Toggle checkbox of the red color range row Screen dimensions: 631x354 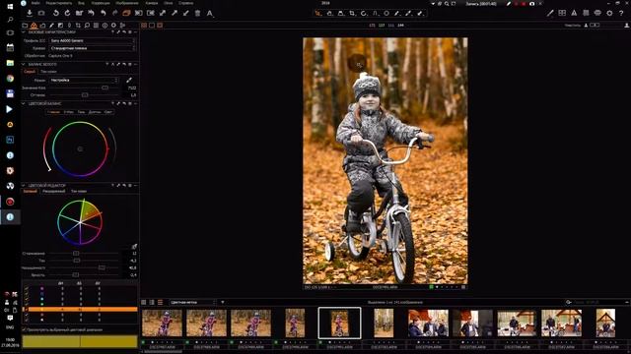27,315
